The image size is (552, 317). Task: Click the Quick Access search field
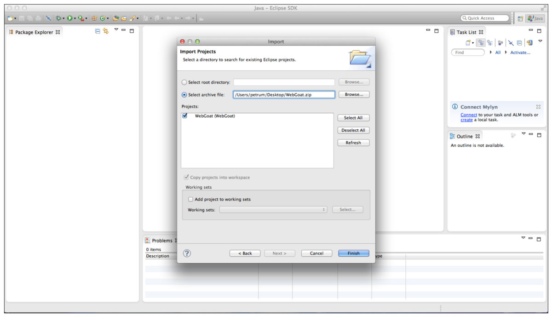(485, 18)
